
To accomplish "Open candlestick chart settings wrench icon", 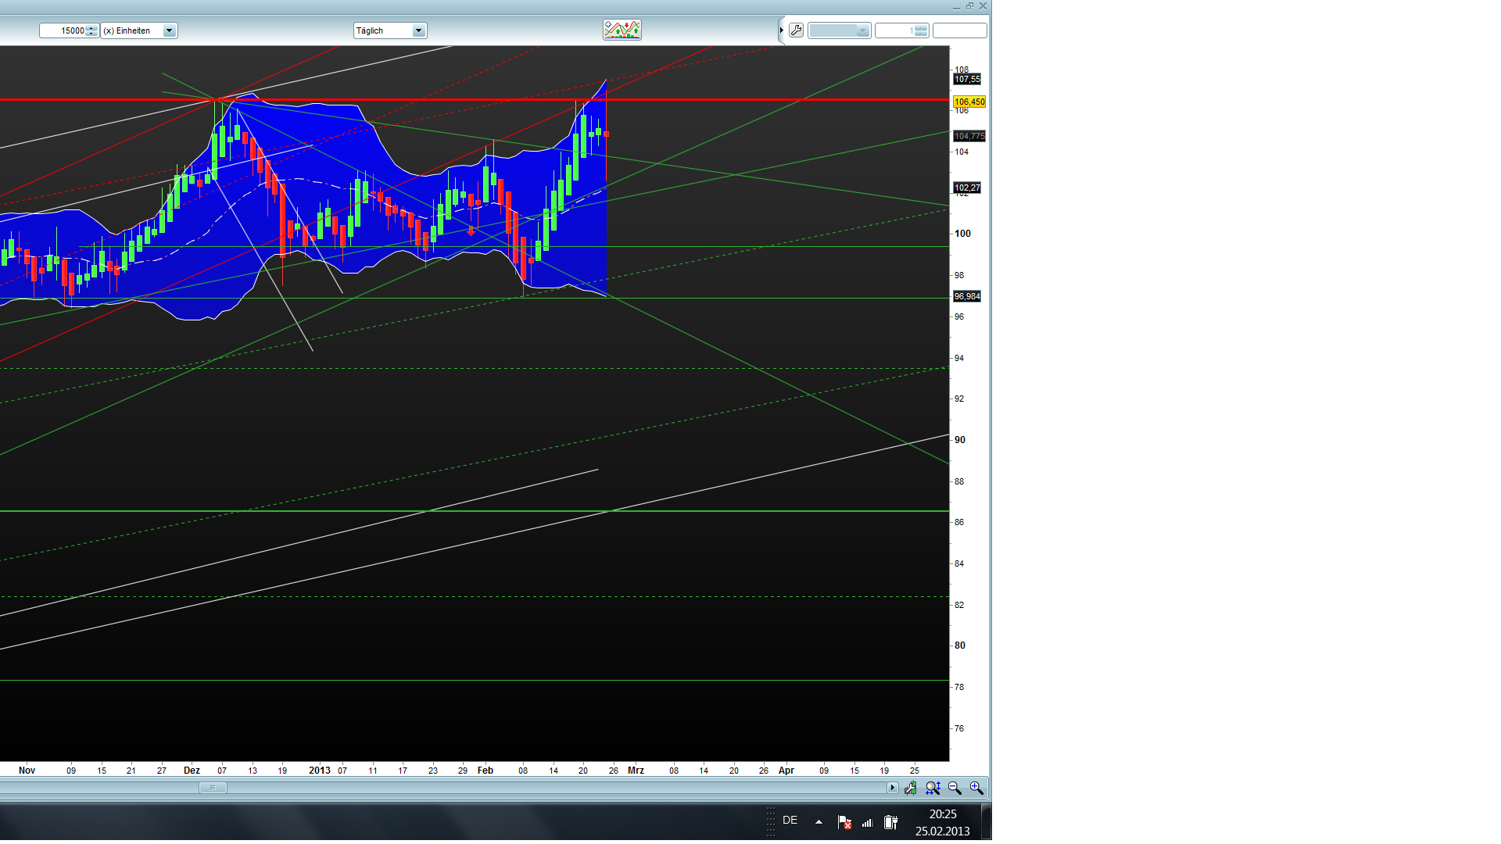I will pos(911,789).
